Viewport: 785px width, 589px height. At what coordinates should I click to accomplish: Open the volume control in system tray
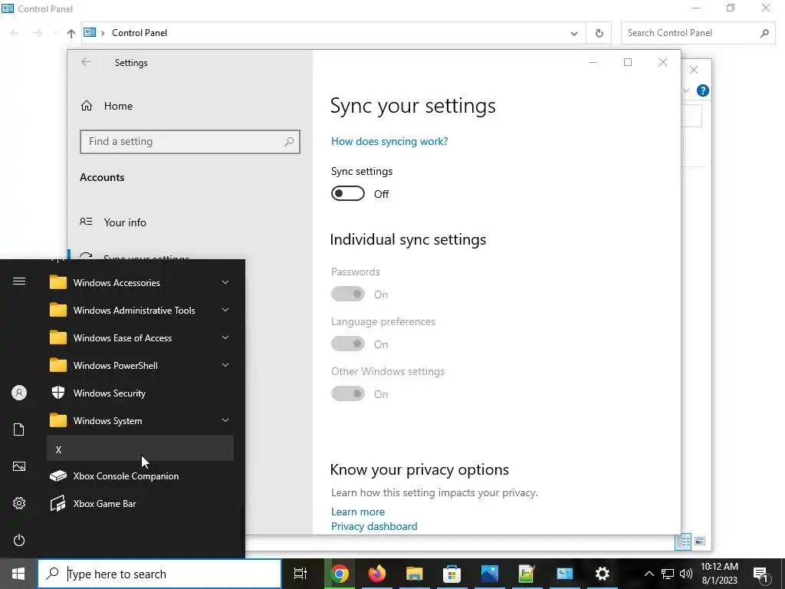click(x=686, y=574)
